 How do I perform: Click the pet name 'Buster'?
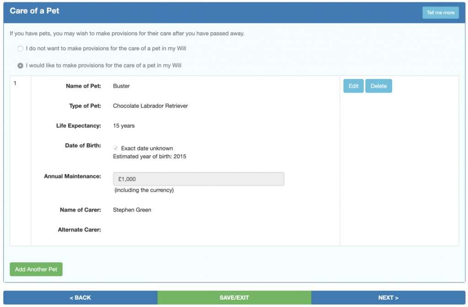tap(121, 86)
